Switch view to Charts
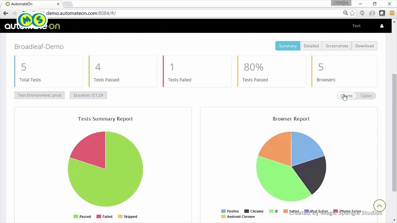 [x=346, y=96]
